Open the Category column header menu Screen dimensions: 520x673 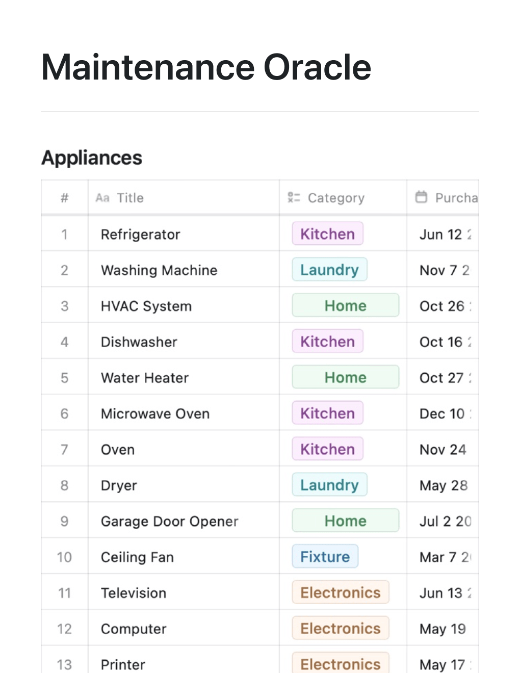coord(336,198)
